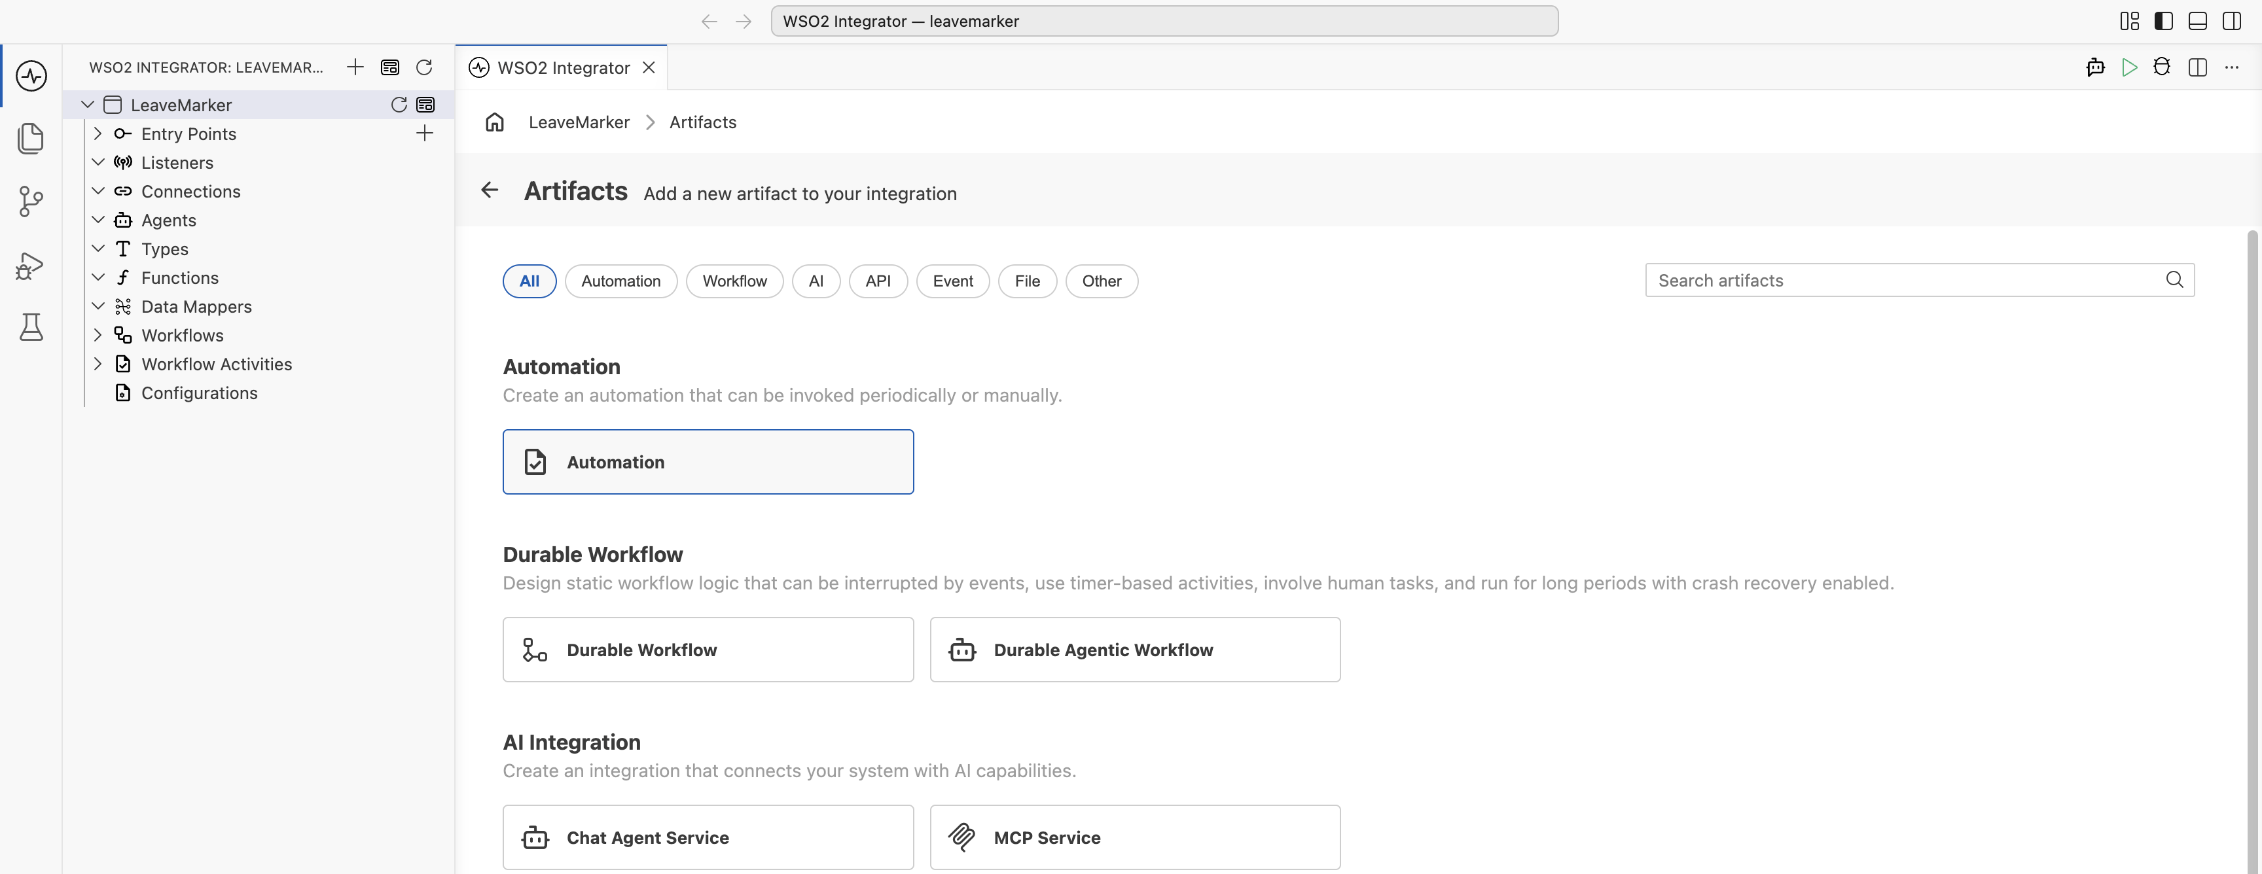
Task: Click LeaveMarker breadcrumb link
Action: pyautogui.click(x=579, y=122)
